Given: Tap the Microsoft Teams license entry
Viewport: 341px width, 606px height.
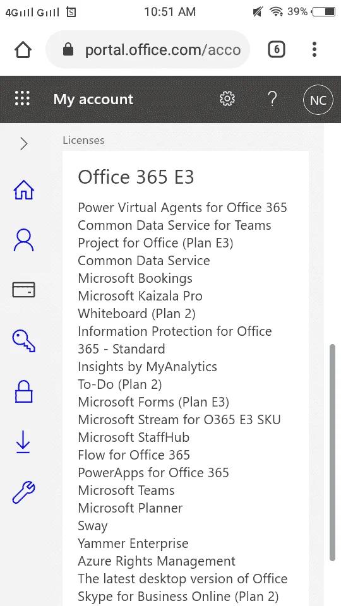Looking at the screenshot, I should 126,490.
